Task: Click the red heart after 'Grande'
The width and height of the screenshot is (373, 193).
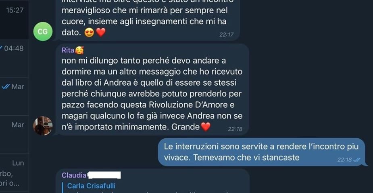Action: tap(206, 127)
